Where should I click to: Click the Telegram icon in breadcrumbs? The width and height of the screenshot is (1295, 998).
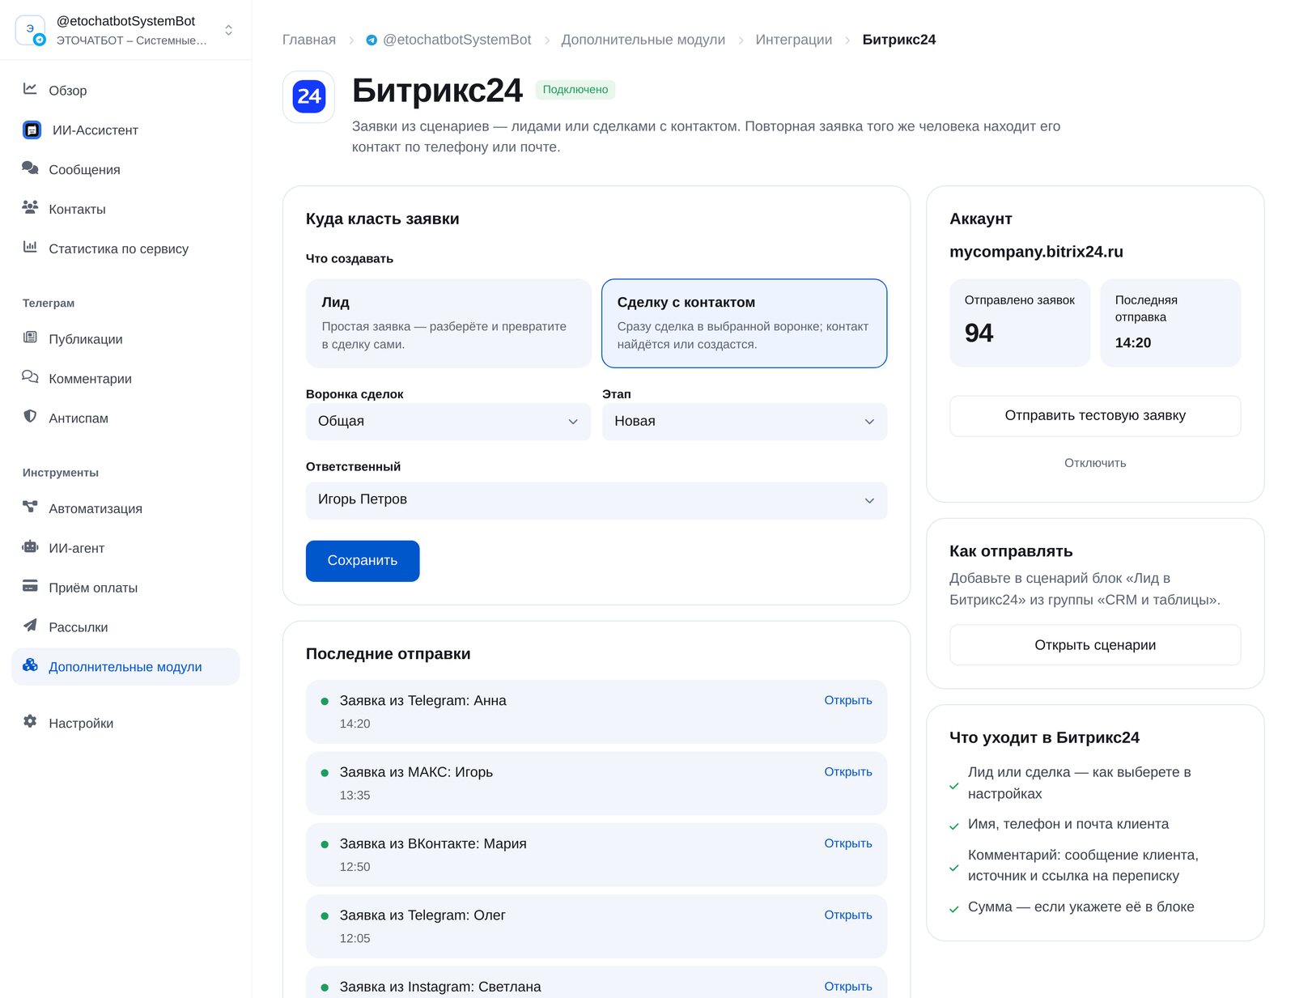coord(372,40)
